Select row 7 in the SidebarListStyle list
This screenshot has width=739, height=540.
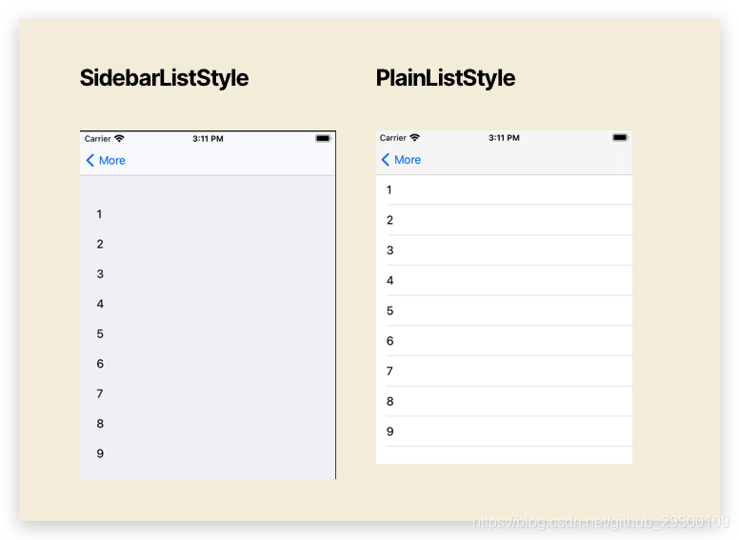208,393
